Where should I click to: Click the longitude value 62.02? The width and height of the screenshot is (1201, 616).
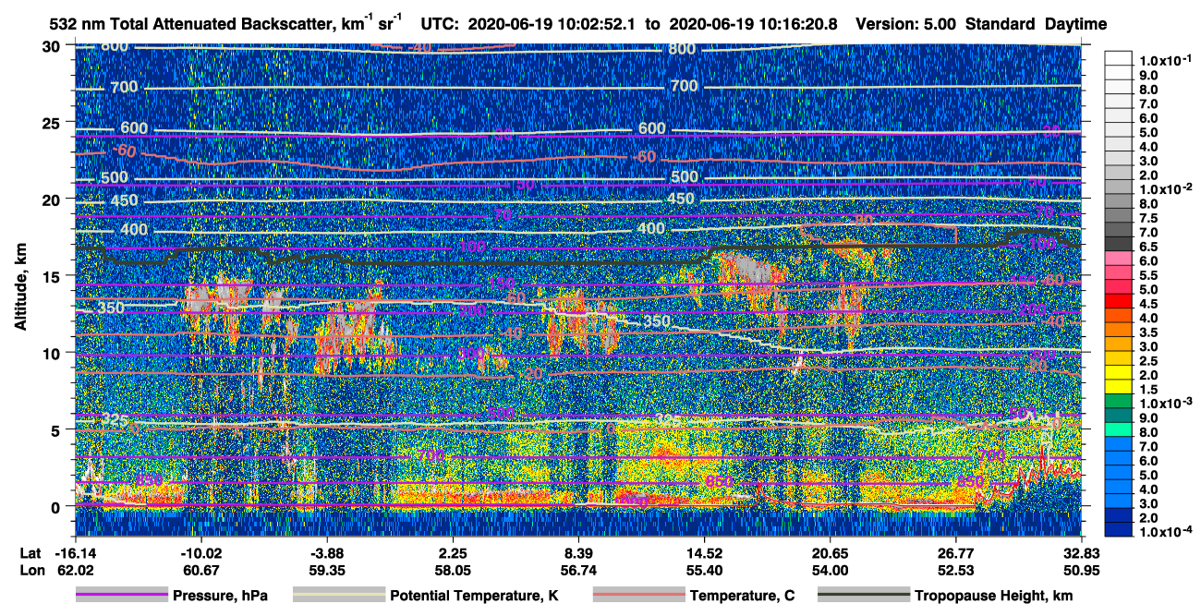[x=76, y=571]
